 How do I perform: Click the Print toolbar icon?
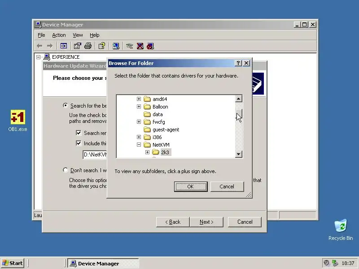pyautogui.click(x=88, y=46)
